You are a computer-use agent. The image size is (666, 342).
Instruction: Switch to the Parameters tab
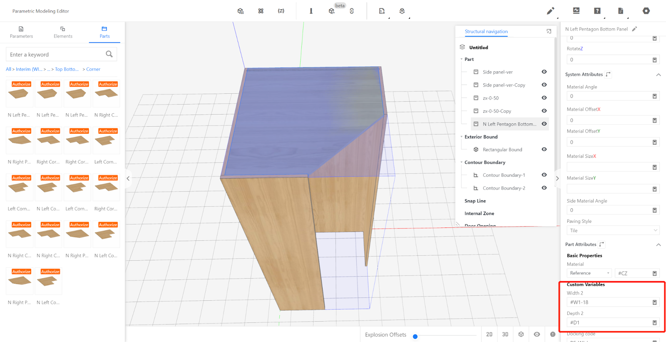point(21,32)
